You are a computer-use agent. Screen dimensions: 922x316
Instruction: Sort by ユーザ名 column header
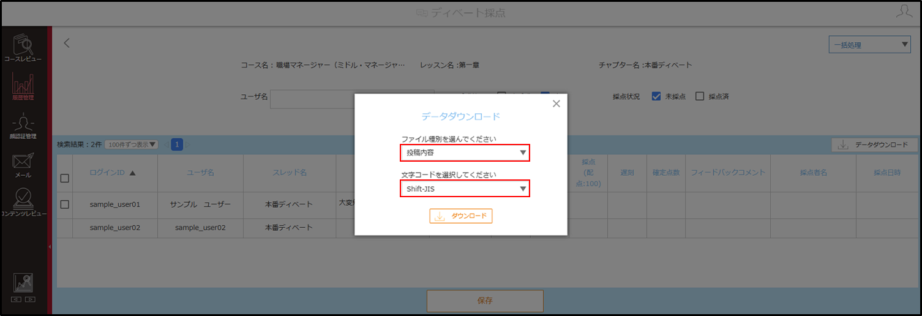tap(200, 173)
